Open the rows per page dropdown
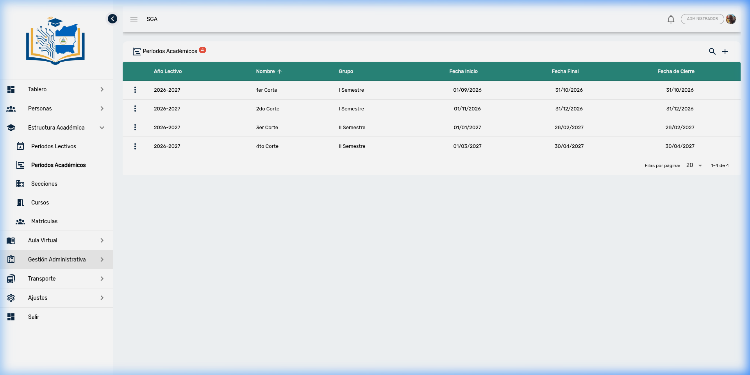The image size is (750, 375). pyautogui.click(x=694, y=165)
